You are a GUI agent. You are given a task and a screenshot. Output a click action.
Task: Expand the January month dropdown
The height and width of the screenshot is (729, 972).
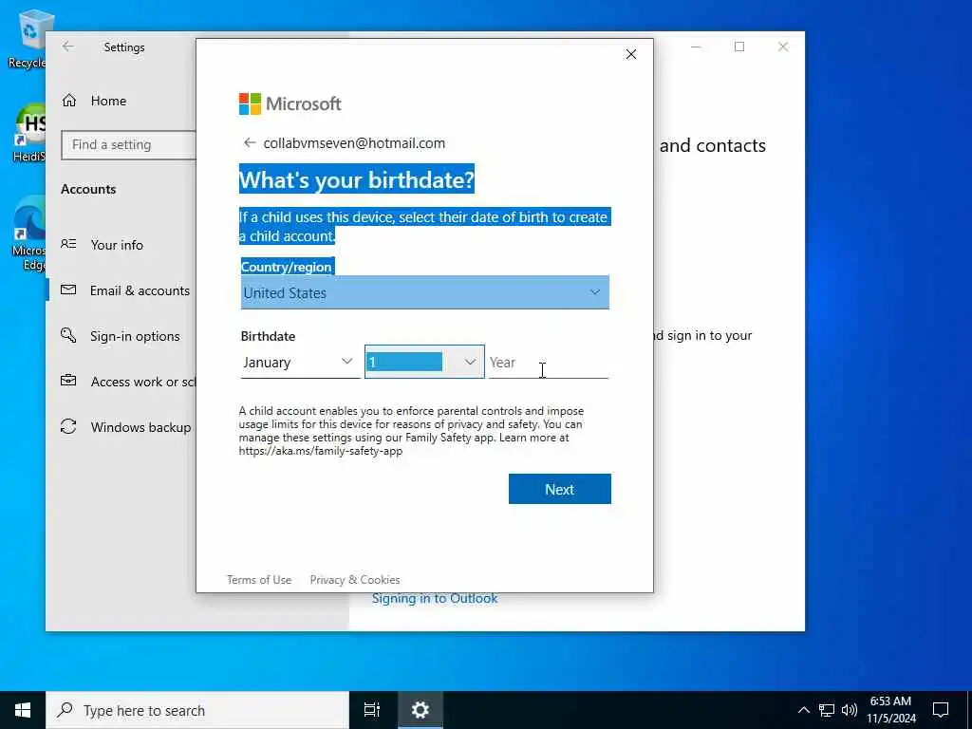(299, 362)
